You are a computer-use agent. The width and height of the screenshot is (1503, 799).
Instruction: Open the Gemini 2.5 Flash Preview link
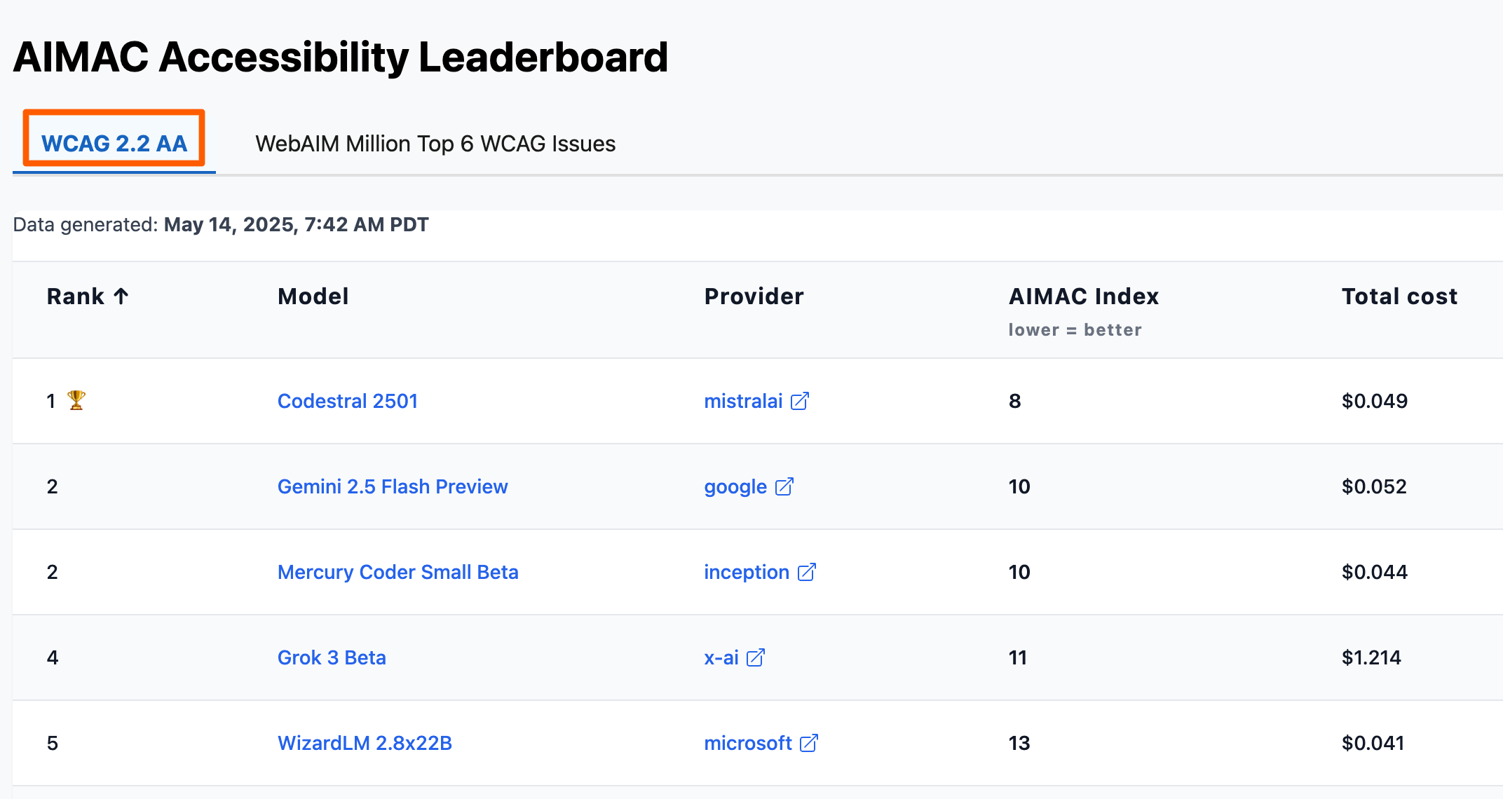[393, 486]
